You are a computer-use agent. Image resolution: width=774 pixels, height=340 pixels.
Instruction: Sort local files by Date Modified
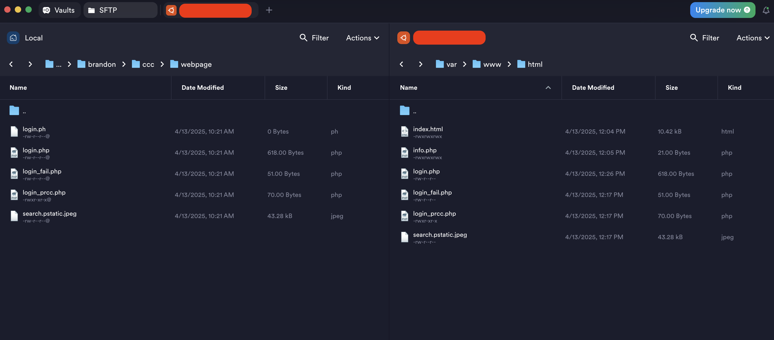(202, 88)
